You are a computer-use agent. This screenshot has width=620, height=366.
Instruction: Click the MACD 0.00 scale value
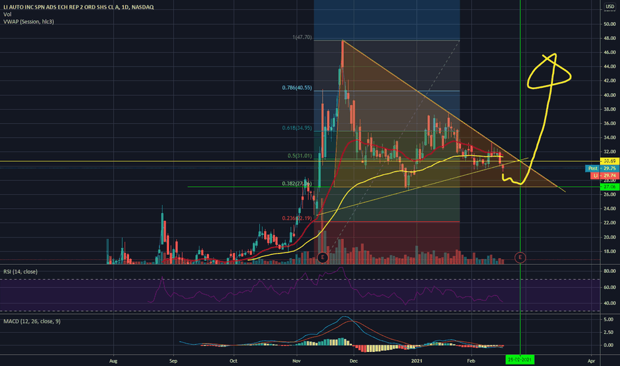[610, 345]
